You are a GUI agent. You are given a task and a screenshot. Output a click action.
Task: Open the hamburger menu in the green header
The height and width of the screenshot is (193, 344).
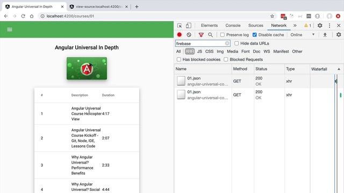10,29
